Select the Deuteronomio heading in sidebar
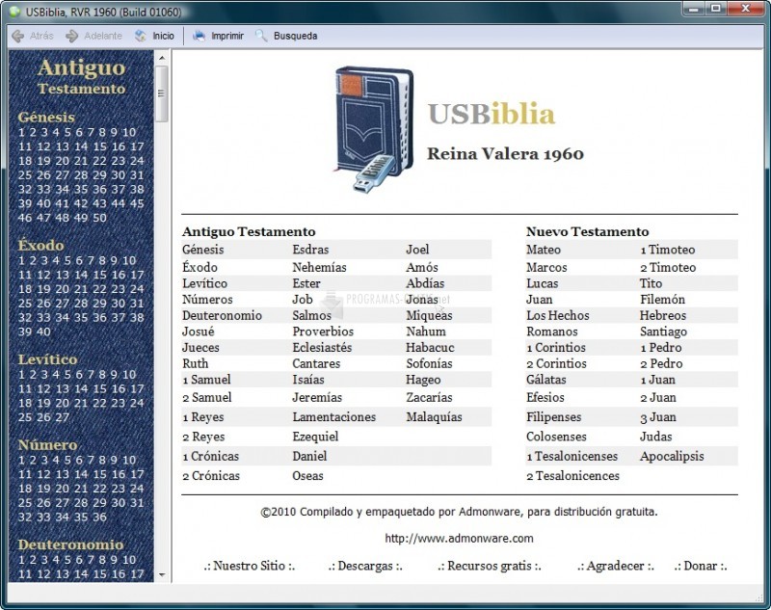771x610 pixels. [70, 544]
